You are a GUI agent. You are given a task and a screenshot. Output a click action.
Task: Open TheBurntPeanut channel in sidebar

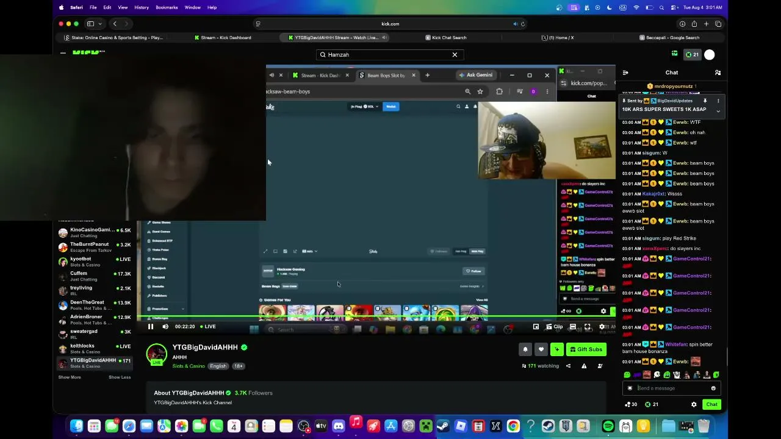tap(95, 248)
